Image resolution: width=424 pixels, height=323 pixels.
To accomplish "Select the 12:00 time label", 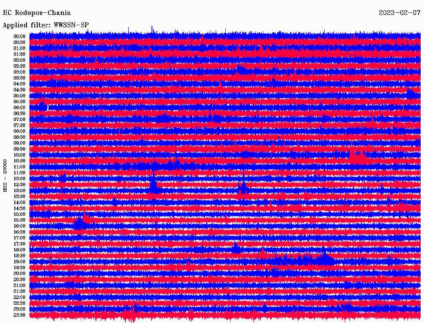I will tap(19, 179).
